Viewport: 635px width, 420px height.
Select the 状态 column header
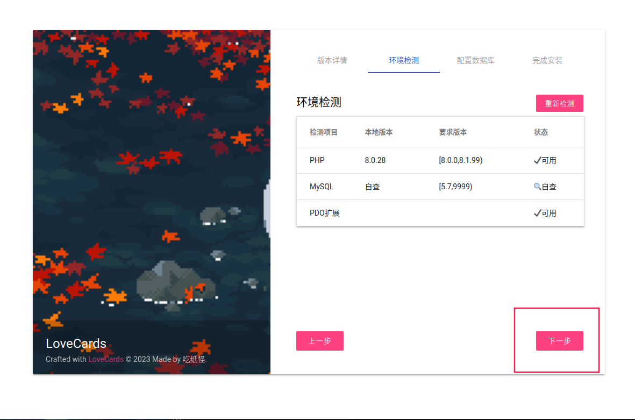(x=541, y=132)
